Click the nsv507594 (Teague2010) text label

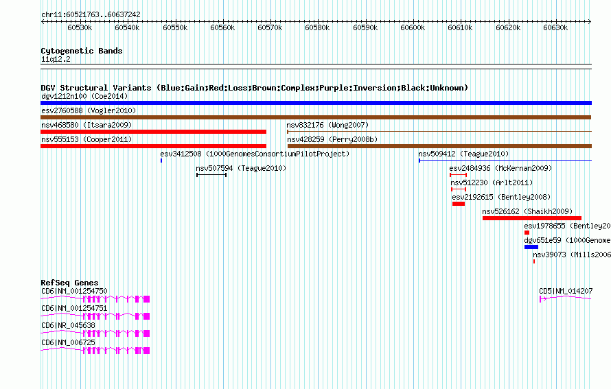[241, 168]
